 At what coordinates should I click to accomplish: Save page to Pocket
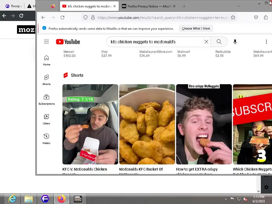[x=256, y=17]
